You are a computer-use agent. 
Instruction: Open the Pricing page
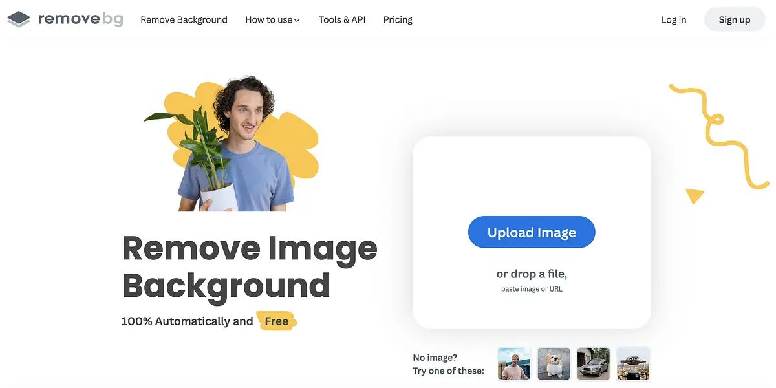[x=398, y=19]
